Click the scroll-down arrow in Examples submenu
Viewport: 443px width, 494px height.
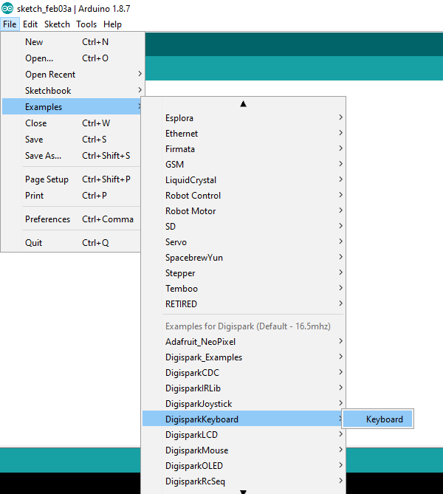click(x=243, y=492)
